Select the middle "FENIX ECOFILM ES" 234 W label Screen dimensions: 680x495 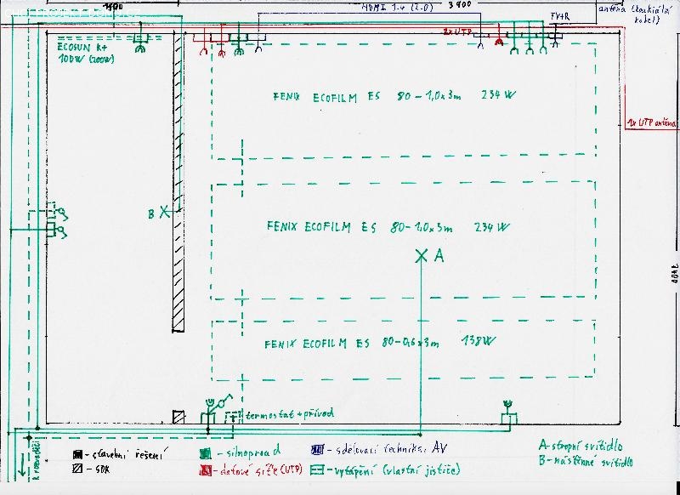(x=388, y=227)
